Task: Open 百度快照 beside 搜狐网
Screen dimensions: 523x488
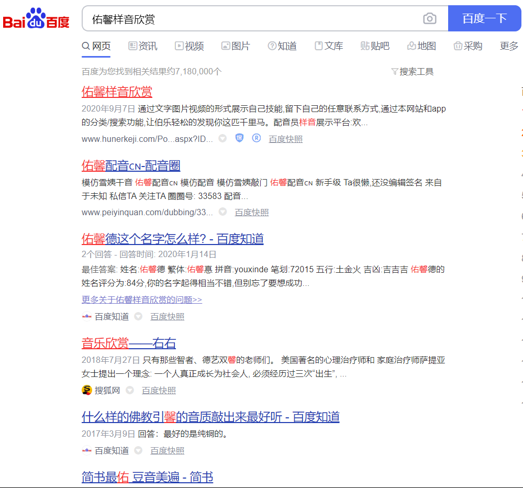Action: point(159,391)
